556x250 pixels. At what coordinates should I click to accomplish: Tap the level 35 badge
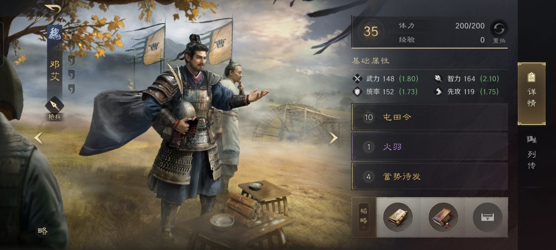pyautogui.click(x=371, y=31)
